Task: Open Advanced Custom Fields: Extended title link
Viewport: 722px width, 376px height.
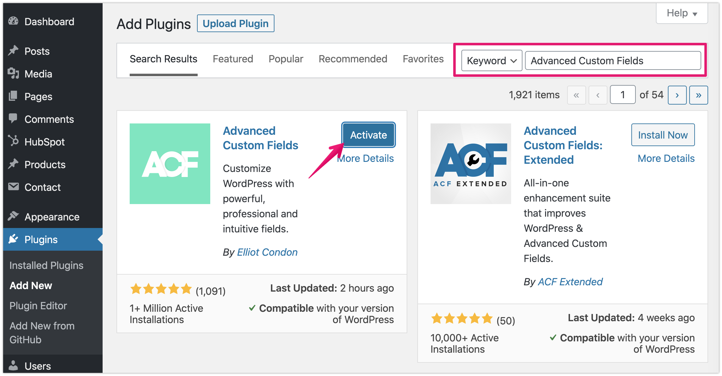Action: (563, 145)
